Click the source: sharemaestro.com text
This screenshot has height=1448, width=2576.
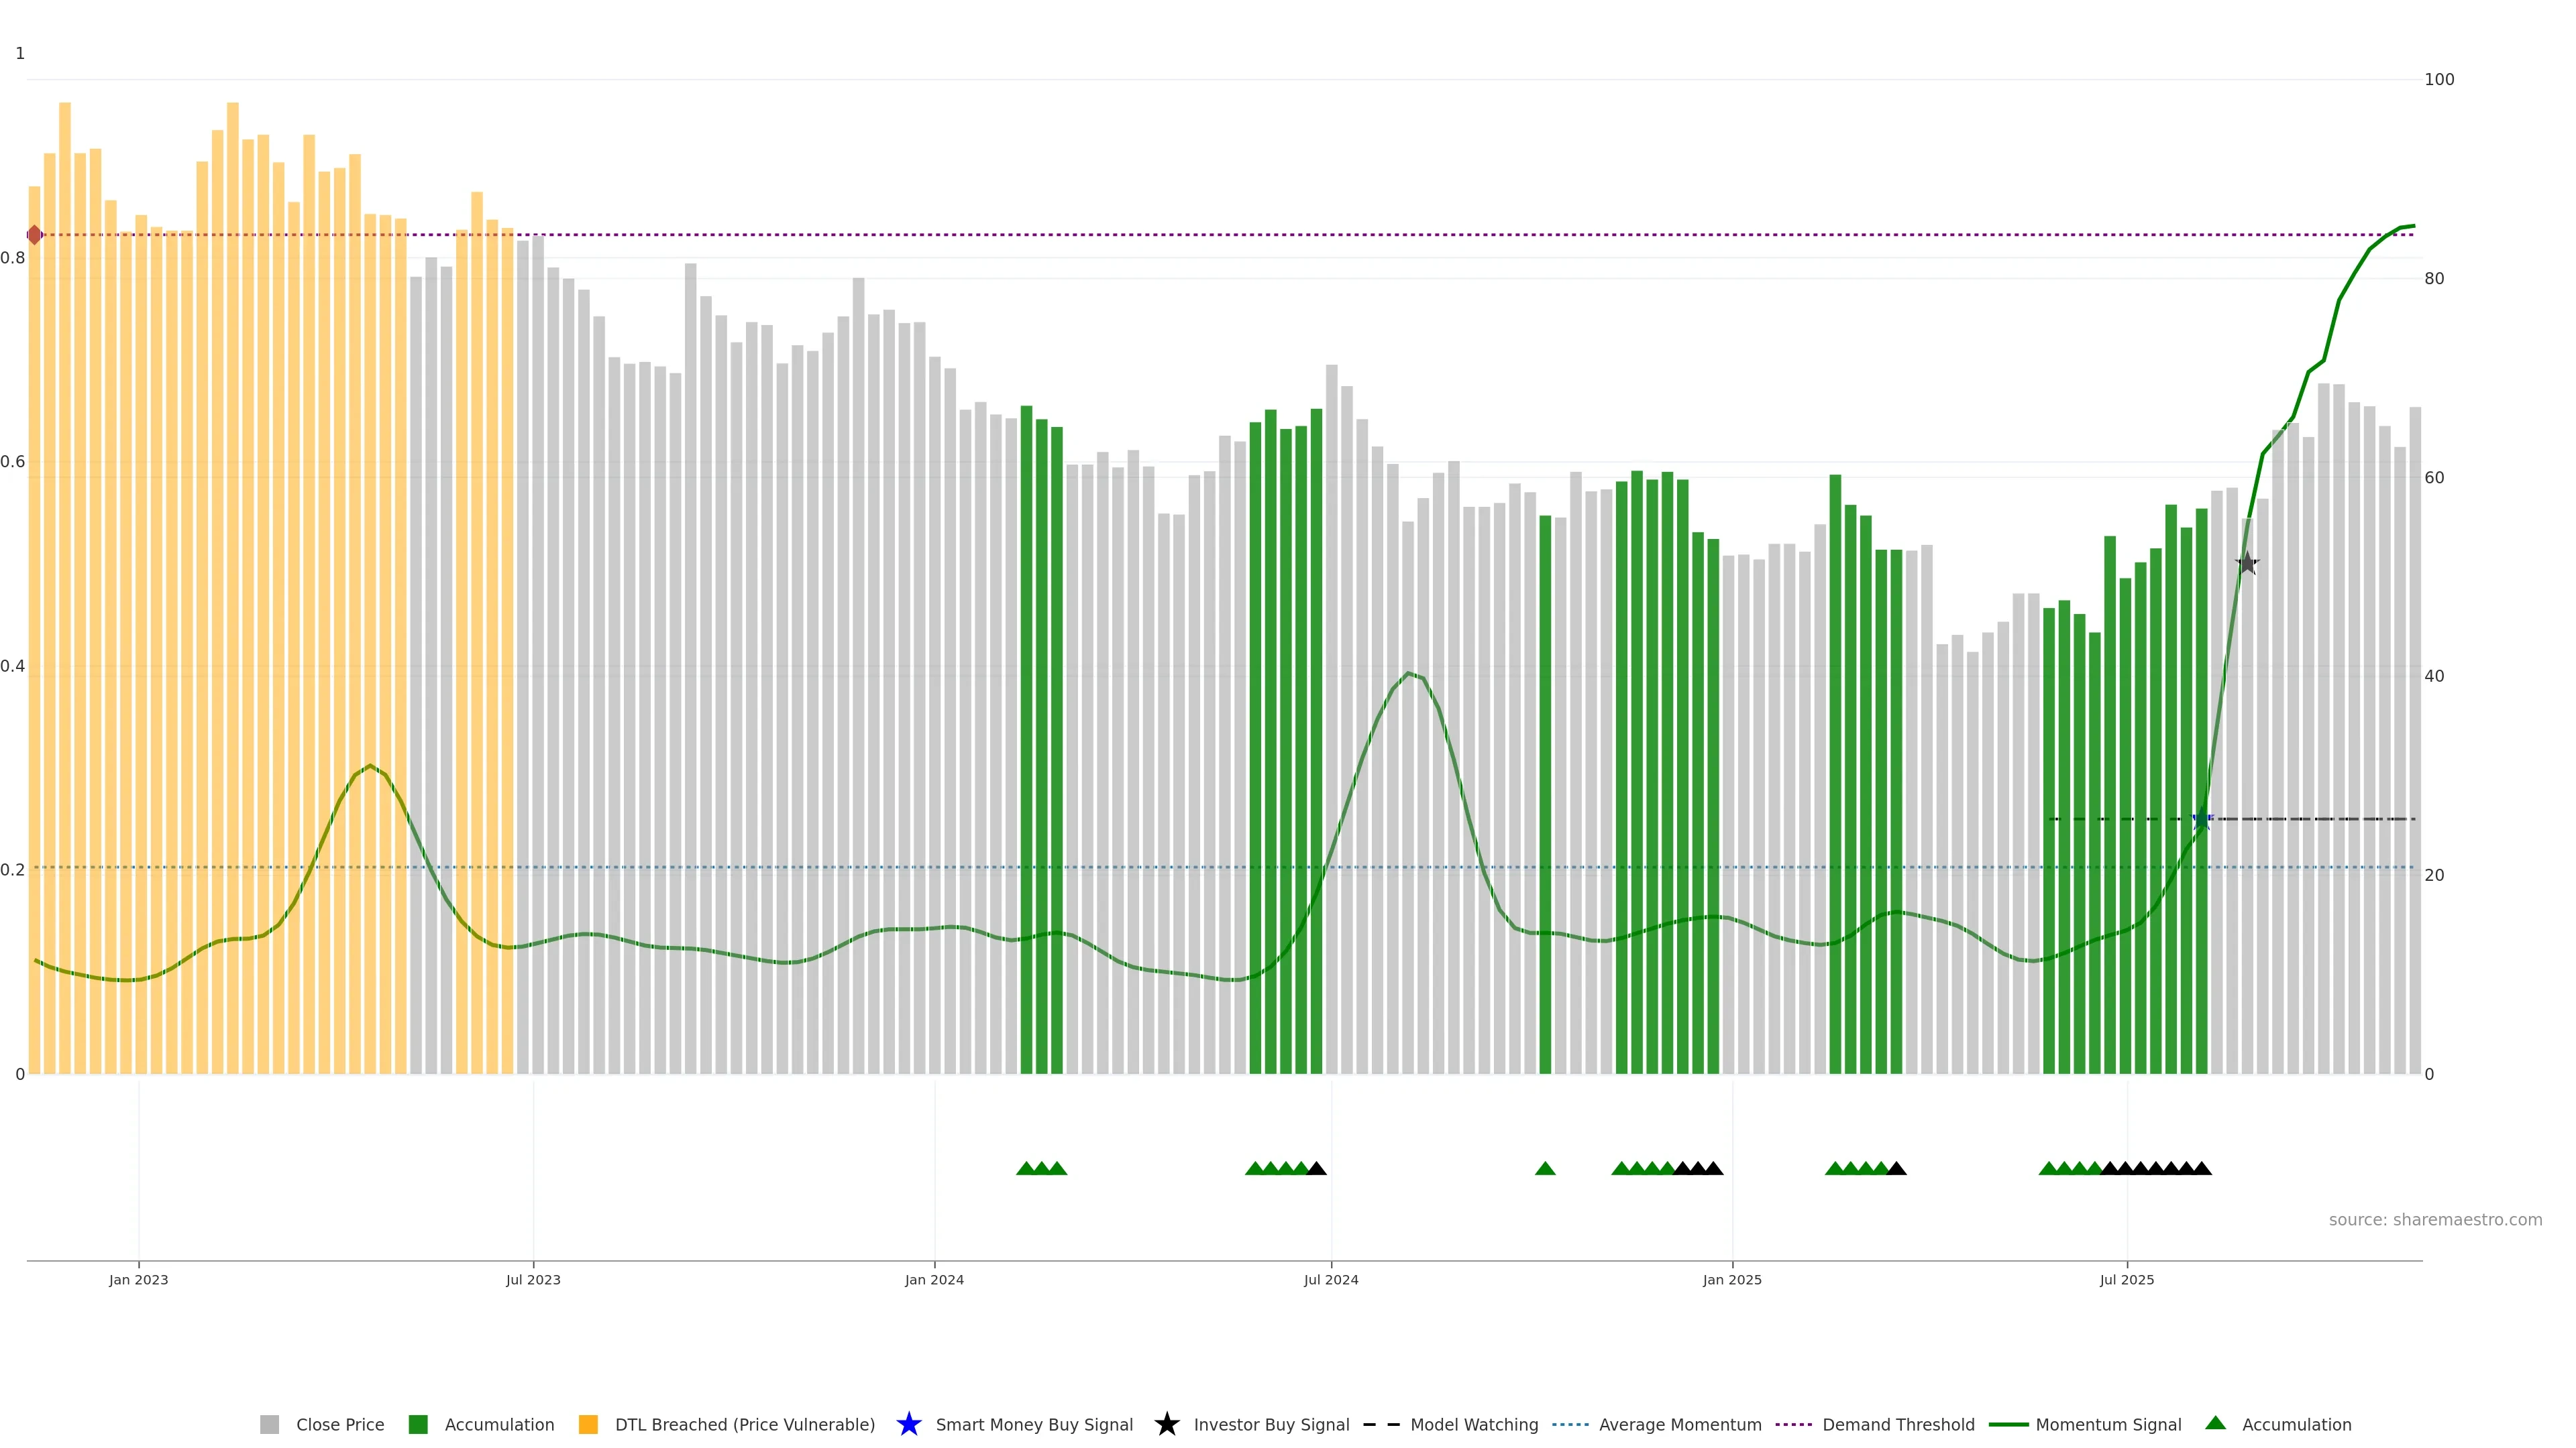click(x=2435, y=1220)
